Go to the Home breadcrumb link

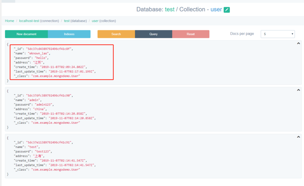[x=9, y=21]
